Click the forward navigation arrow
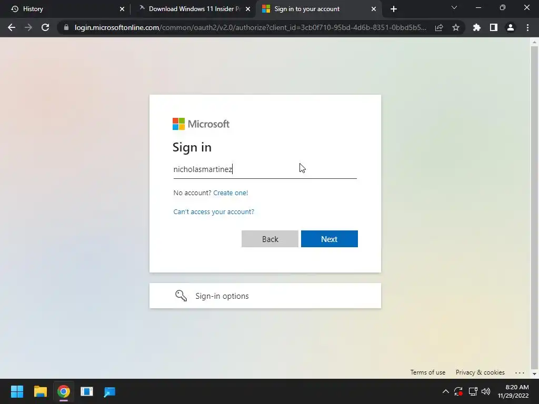Image resolution: width=539 pixels, height=404 pixels. (28, 27)
